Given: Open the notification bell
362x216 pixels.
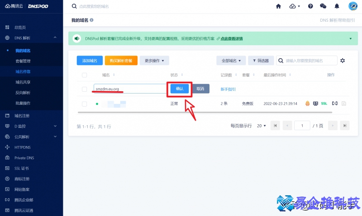Looking at the screenshot, I should (x=337, y=6).
